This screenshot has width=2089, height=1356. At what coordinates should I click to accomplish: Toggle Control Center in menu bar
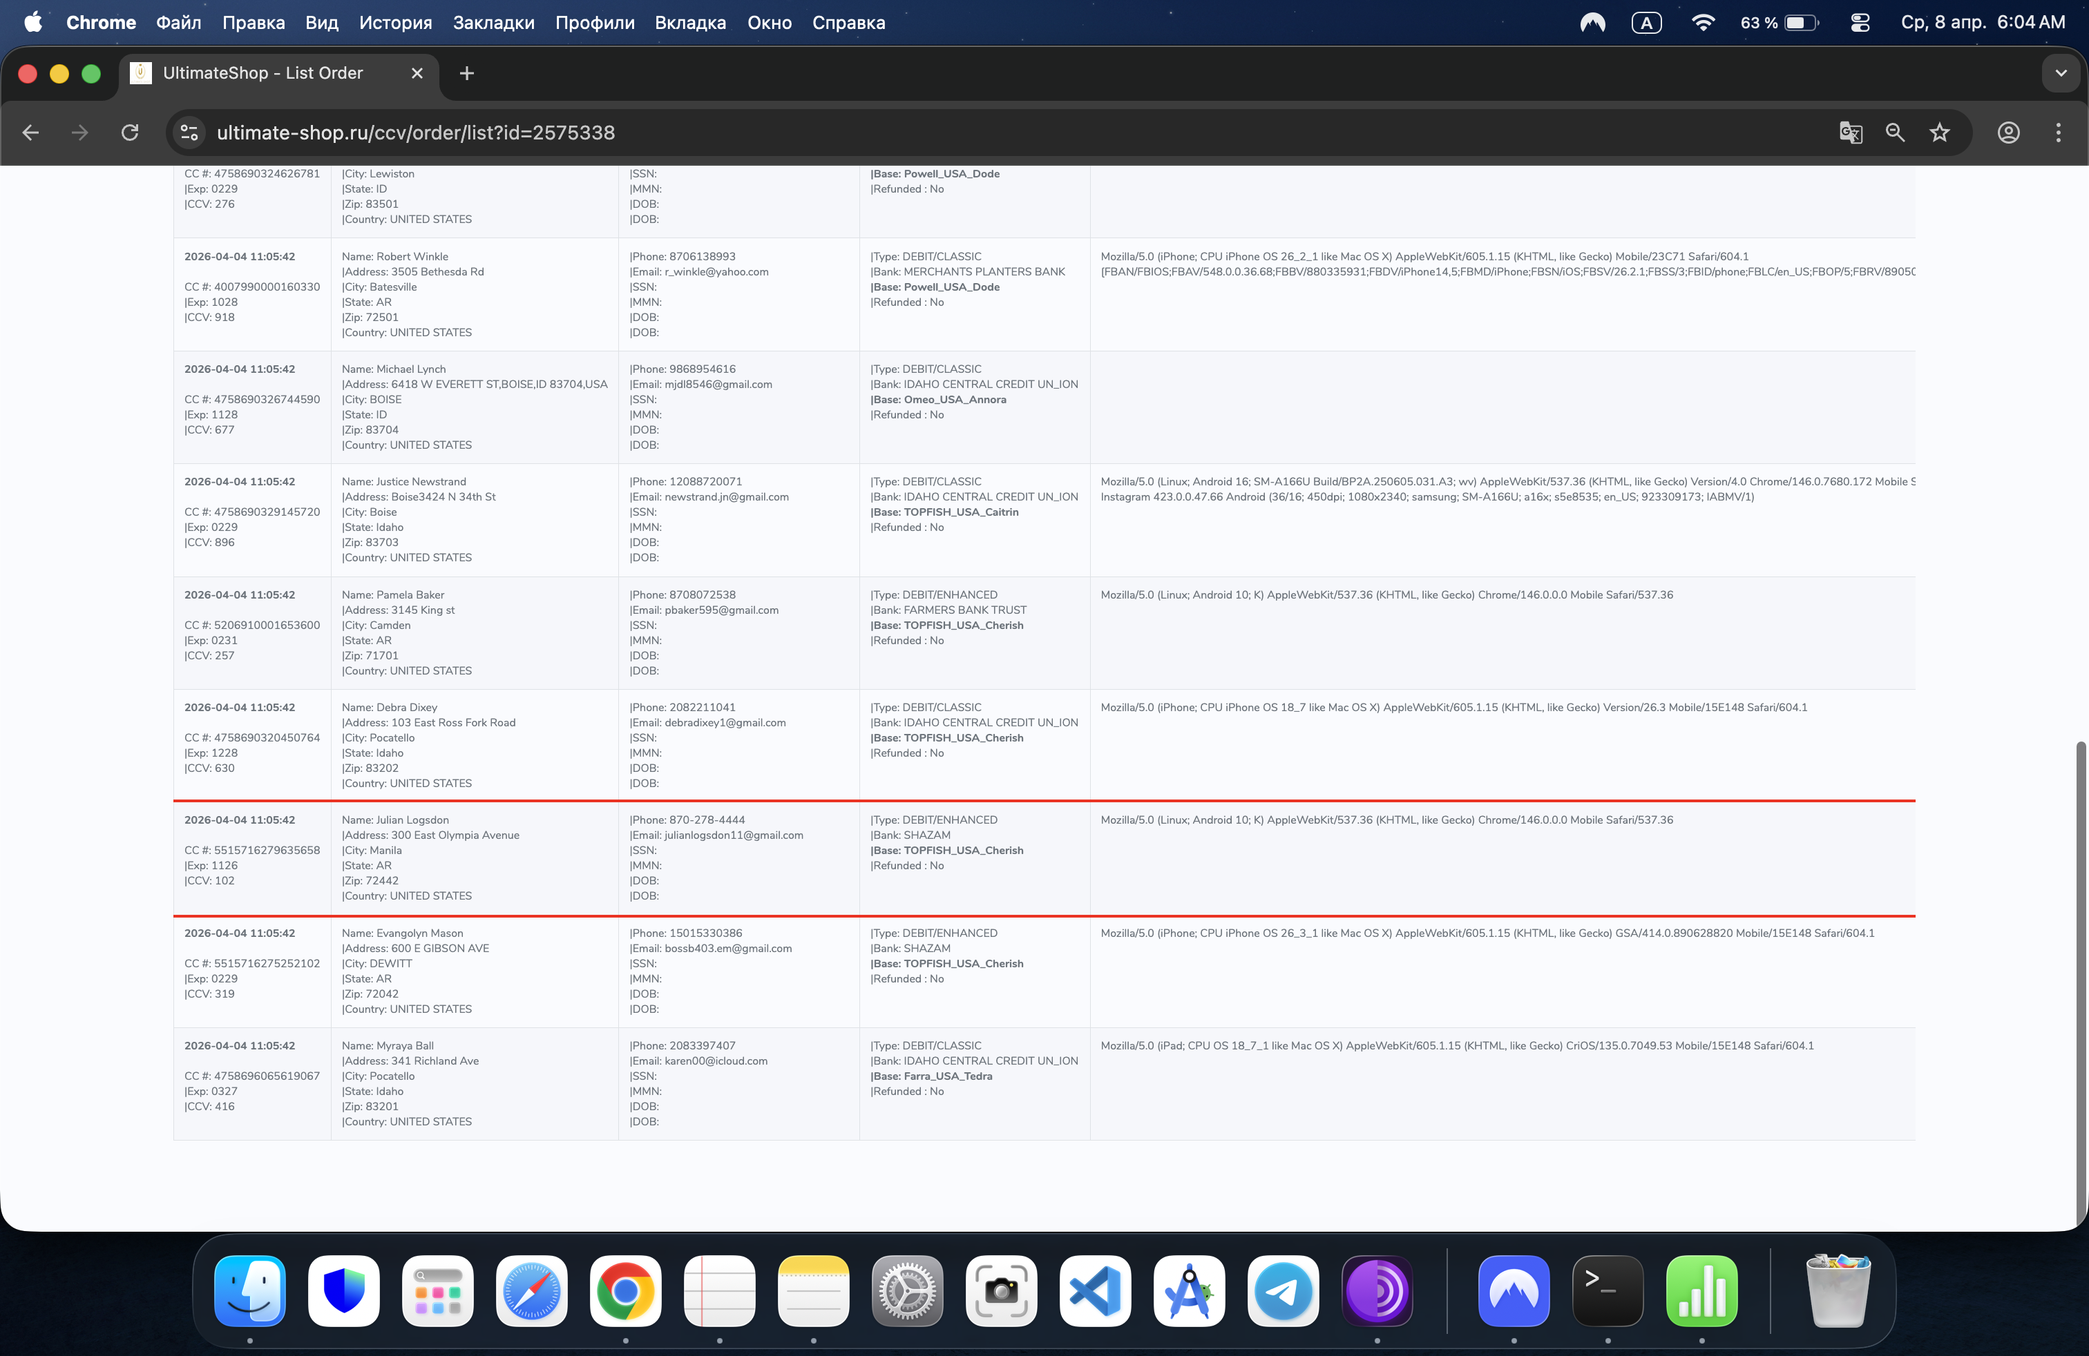1859,23
